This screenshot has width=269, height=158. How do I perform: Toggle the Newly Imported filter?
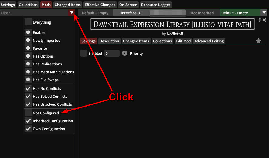[x=28, y=40]
